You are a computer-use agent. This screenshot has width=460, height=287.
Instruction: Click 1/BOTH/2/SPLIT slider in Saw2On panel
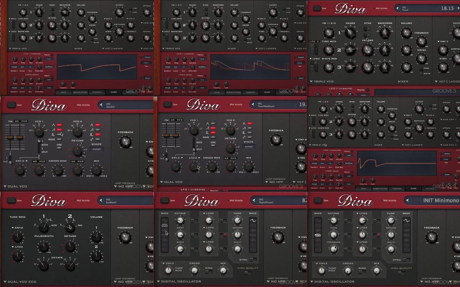tap(39, 146)
